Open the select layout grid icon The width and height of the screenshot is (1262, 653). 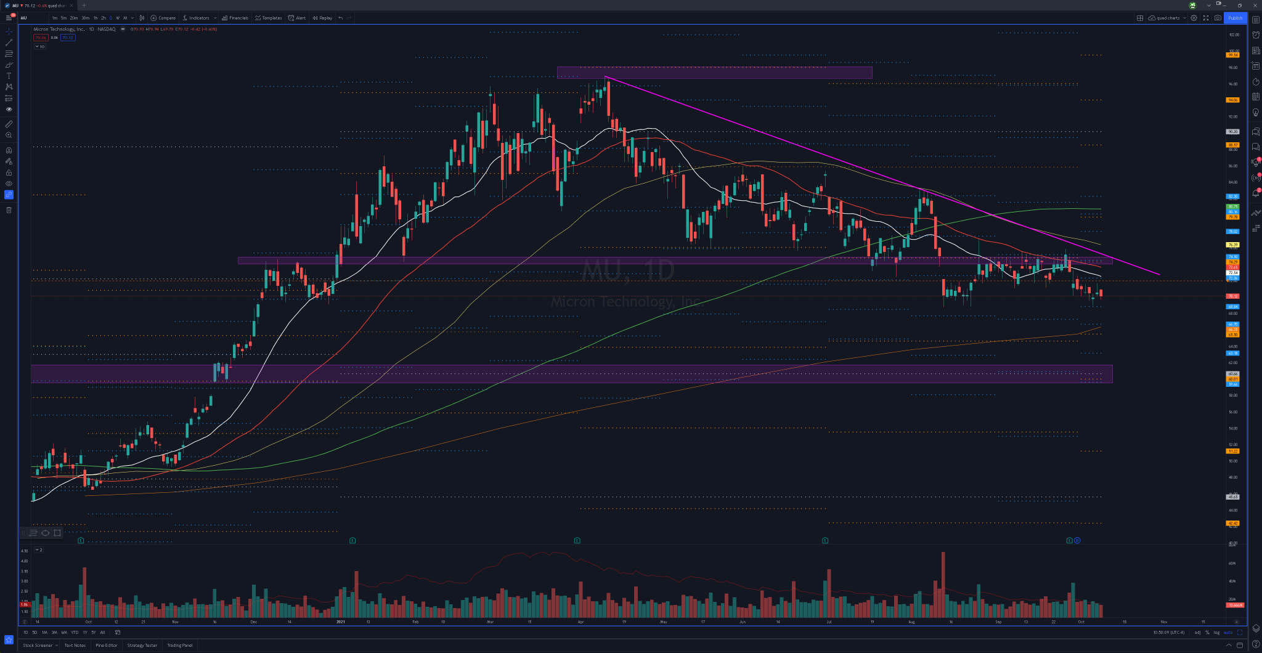coord(1140,18)
